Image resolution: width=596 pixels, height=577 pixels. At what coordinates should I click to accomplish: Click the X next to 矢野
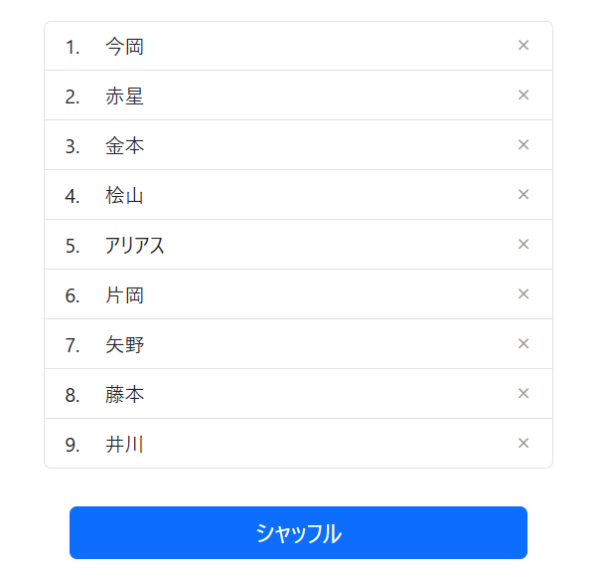pyautogui.click(x=523, y=343)
